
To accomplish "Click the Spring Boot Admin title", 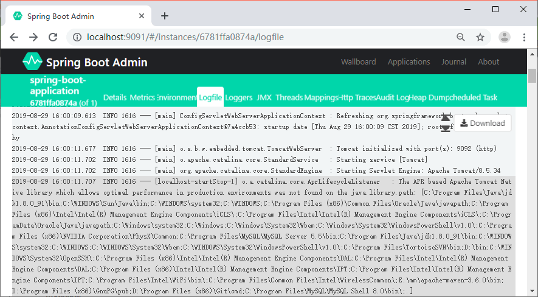I will pyautogui.click(x=97, y=62).
